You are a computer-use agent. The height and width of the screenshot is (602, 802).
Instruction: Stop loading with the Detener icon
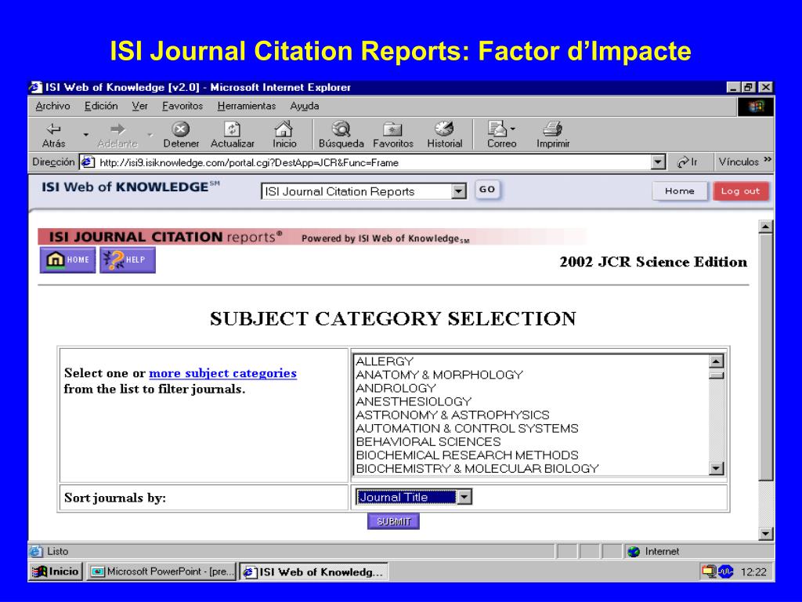coord(181,129)
